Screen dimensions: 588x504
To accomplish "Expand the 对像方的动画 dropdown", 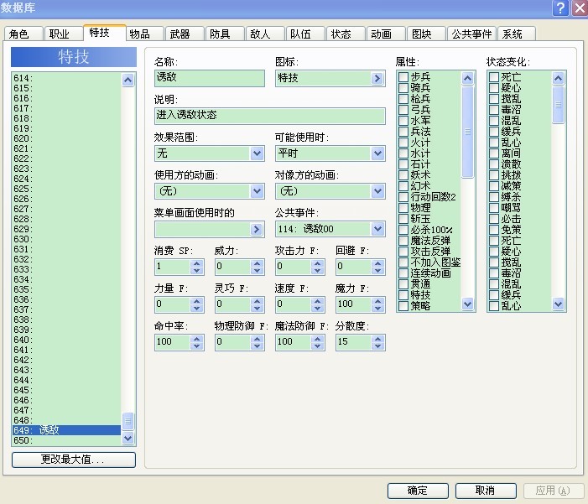I will (377, 191).
